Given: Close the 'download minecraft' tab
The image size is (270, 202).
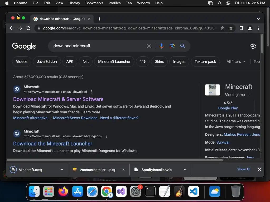Looking at the screenshot, I should click(89, 19).
